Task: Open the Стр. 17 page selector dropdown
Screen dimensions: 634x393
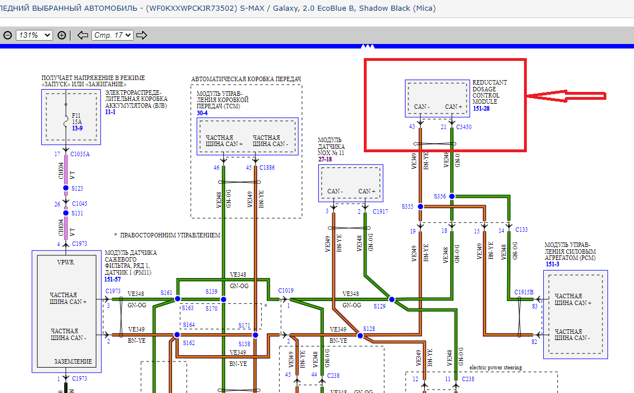Action: pyautogui.click(x=112, y=35)
